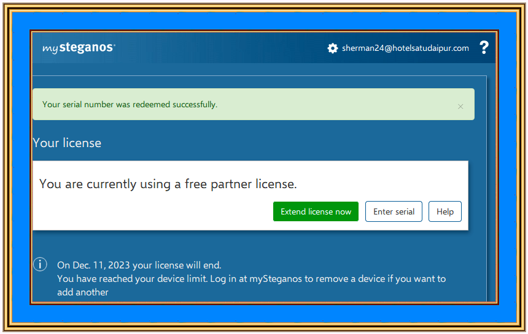Click 'Your serial number was redeemed successfully.' text
Screen dimensions: 528x334
pyautogui.click(x=130, y=105)
